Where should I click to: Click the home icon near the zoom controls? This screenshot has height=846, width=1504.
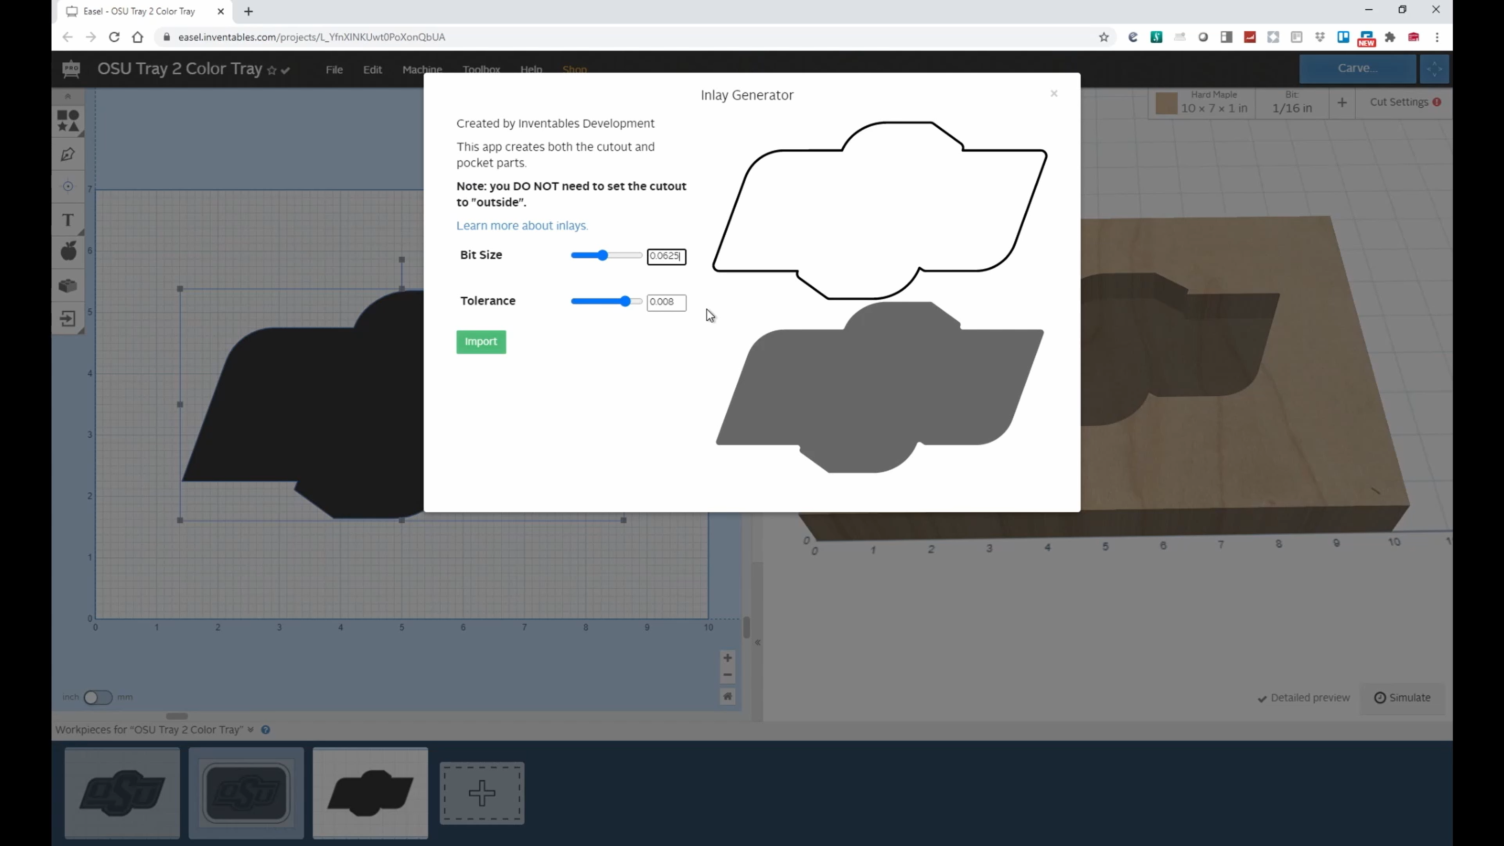pyautogui.click(x=727, y=696)
